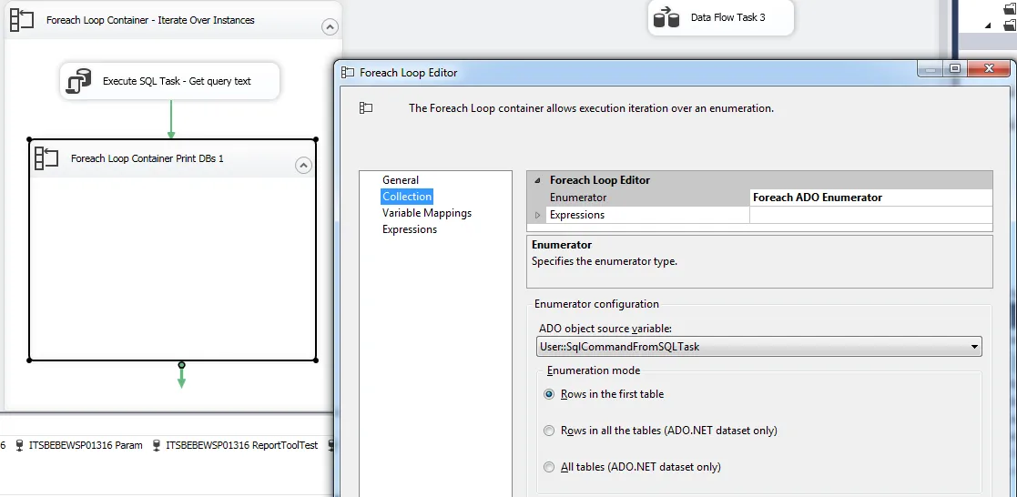1017x497 pixels.
Task: Click the Foreach Loop Editor title bar icon
Action: point(348,73)
